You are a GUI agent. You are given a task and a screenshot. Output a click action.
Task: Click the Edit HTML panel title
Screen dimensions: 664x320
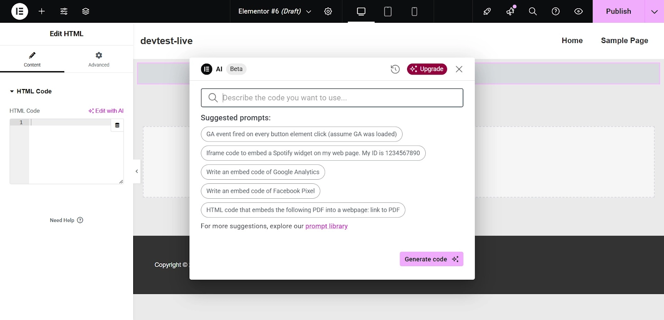66,34
